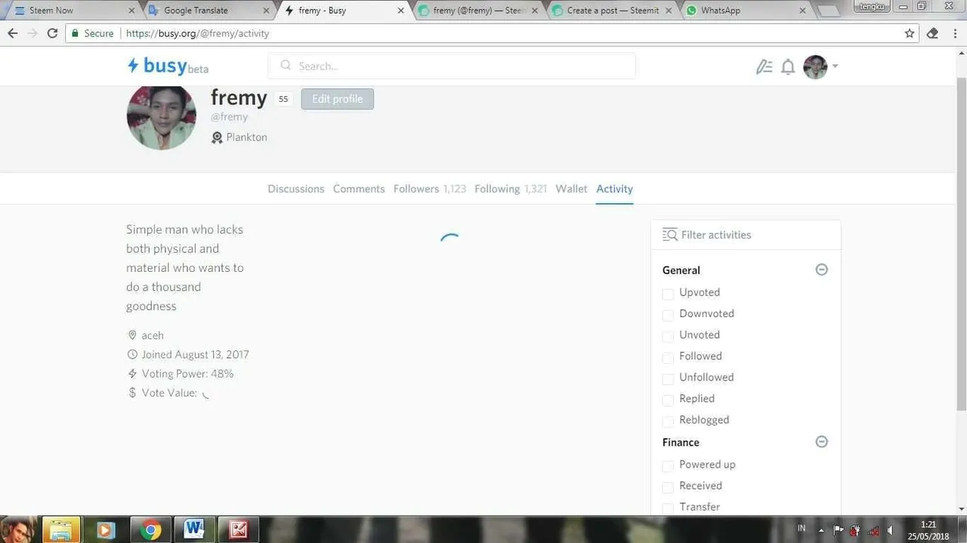
Task: Check the Powered up filter
Action: pos(668,465)
